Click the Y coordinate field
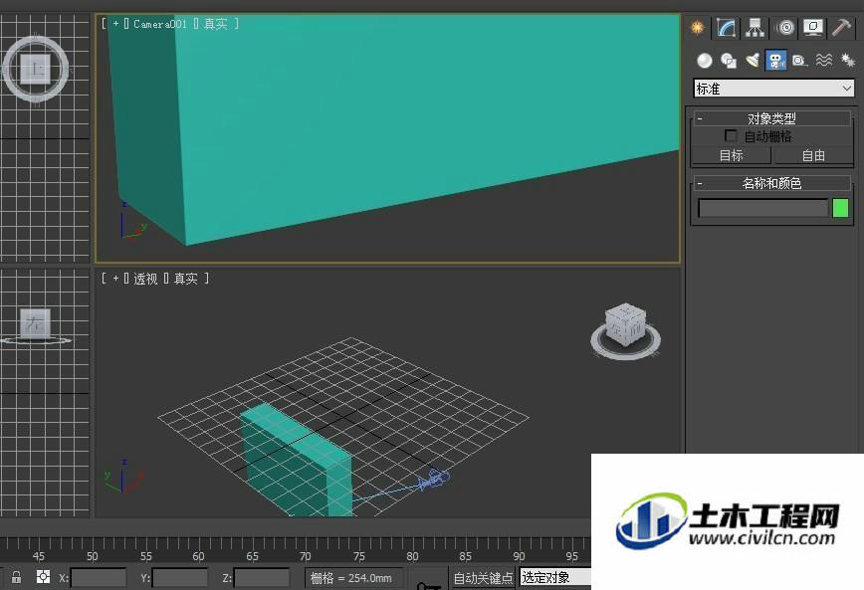 179,578
